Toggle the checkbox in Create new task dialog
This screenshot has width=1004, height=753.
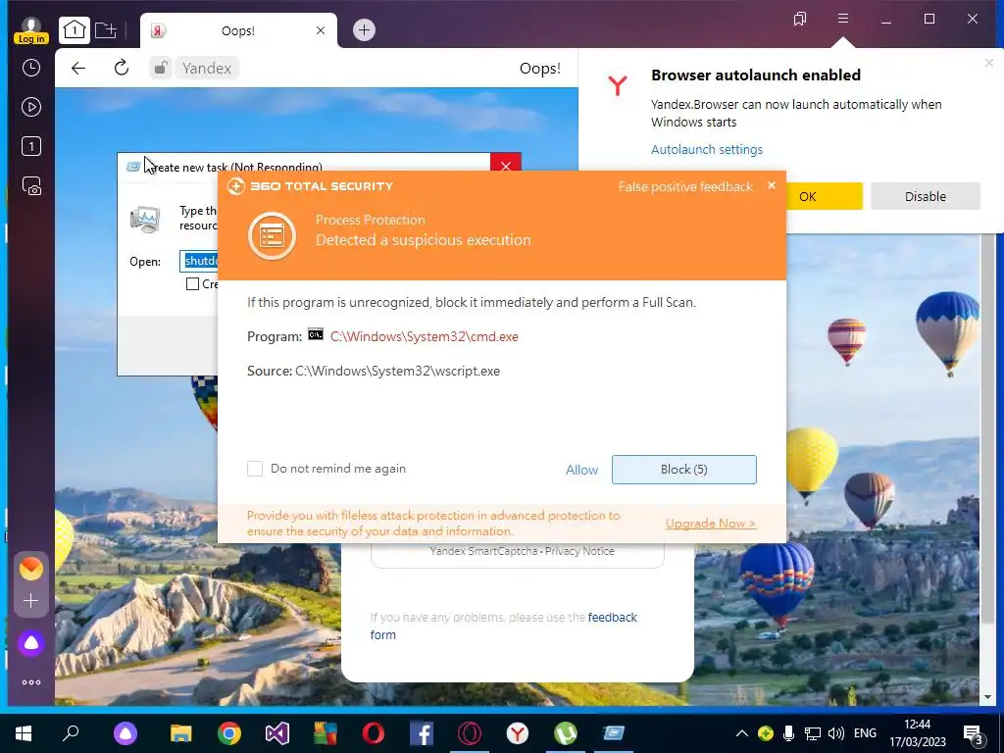[192, 283]
